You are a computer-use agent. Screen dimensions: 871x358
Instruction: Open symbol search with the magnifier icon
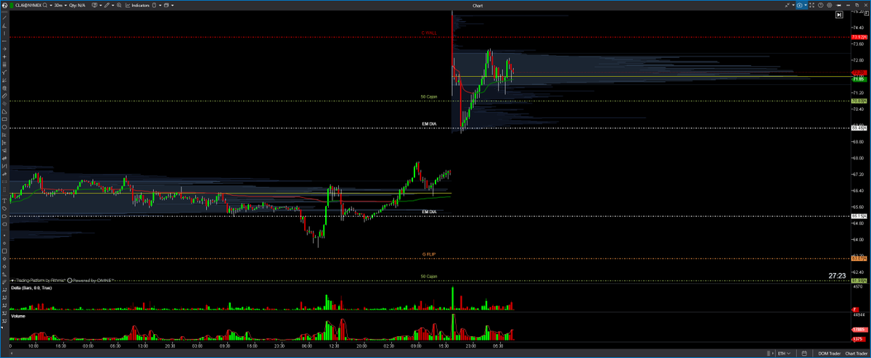click(45, 5)
